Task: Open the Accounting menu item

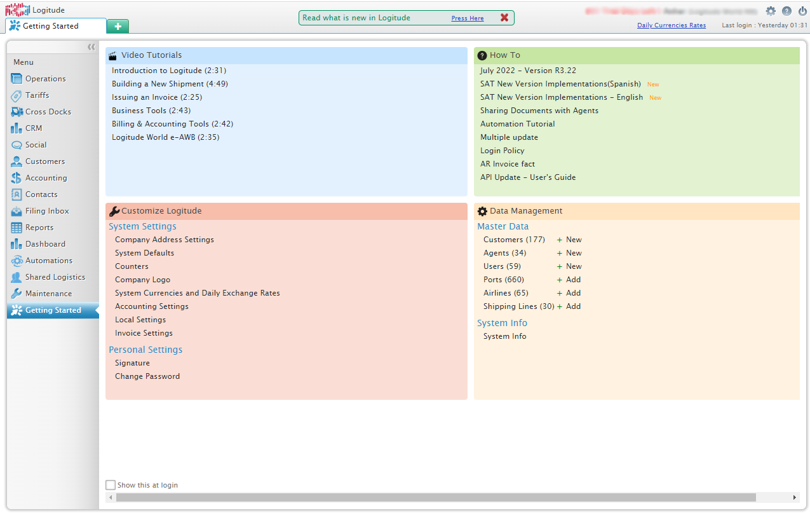Action: pos(53,178)
